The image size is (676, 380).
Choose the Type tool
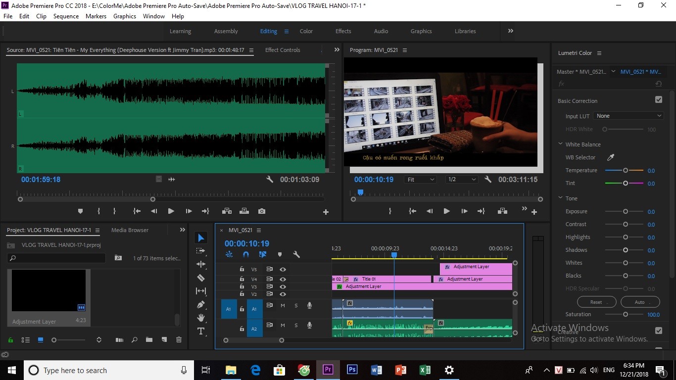[x=201, y=331]
